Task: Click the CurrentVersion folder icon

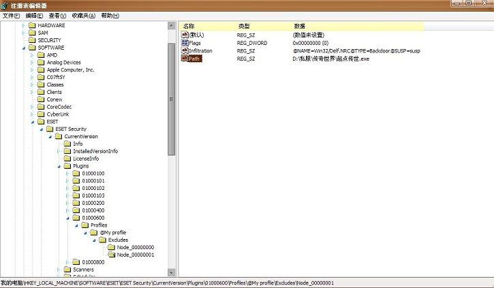Action: click(x=59, y=136)
